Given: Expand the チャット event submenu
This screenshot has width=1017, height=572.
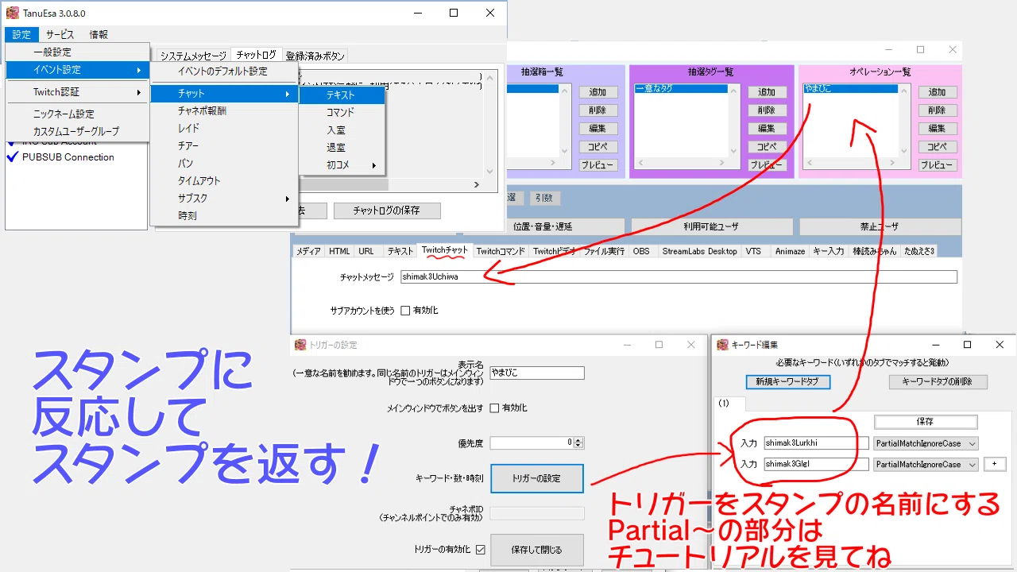Looking at the screenshot, I should click(x=224, y=94).
